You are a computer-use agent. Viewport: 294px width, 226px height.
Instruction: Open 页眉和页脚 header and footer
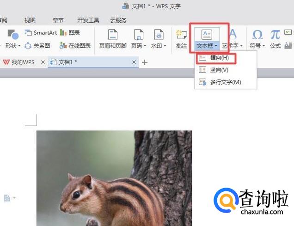[113, 39]
